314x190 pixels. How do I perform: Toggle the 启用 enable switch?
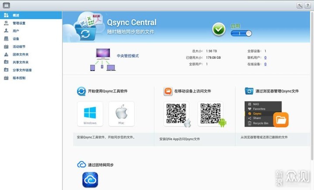tap(241, 34)
